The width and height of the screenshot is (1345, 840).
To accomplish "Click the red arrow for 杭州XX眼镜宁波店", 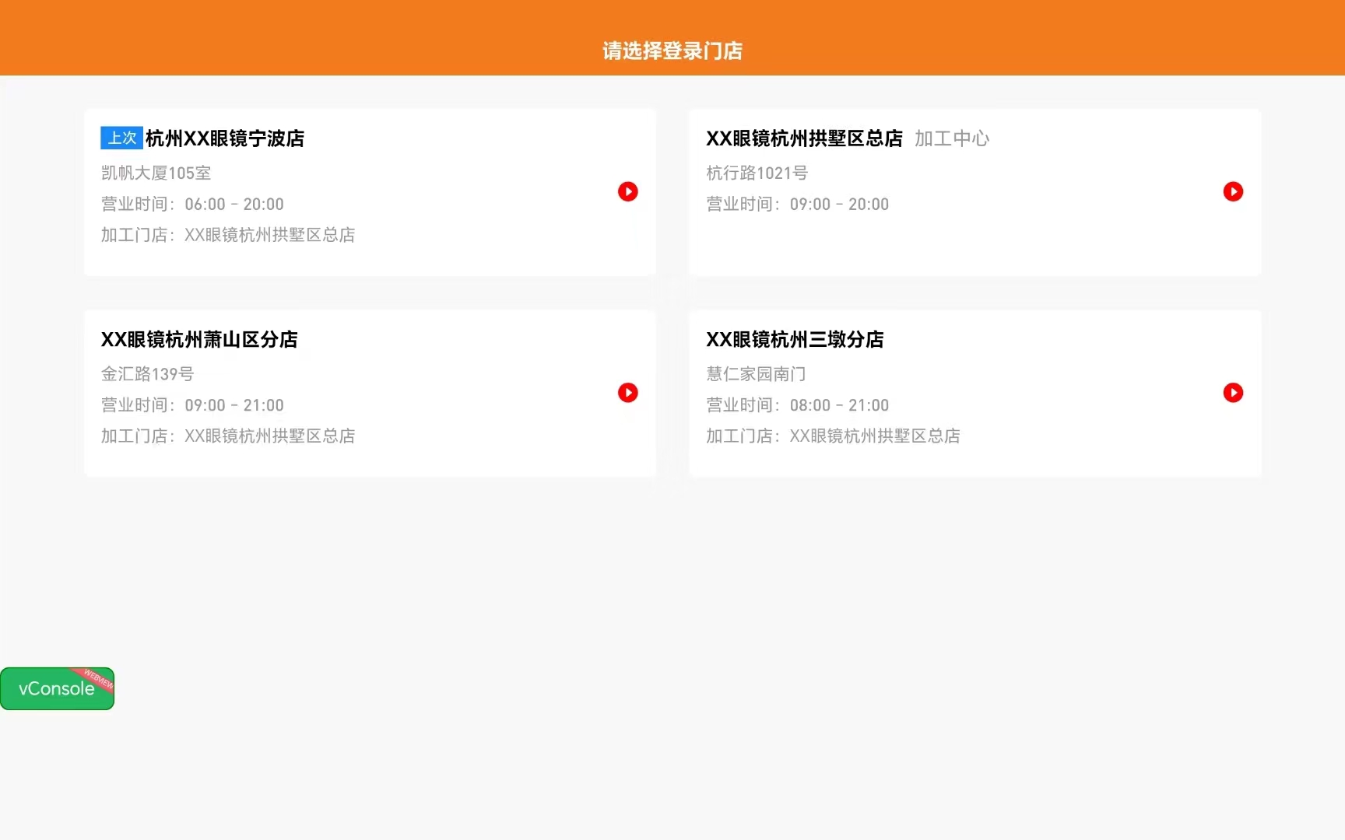I will (x=627, y=191).
